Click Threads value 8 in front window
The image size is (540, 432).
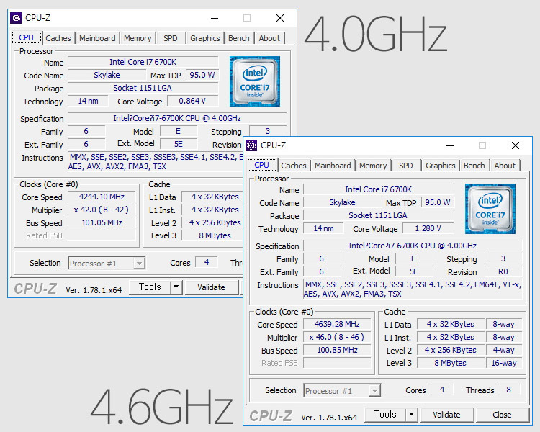(508, 390)
